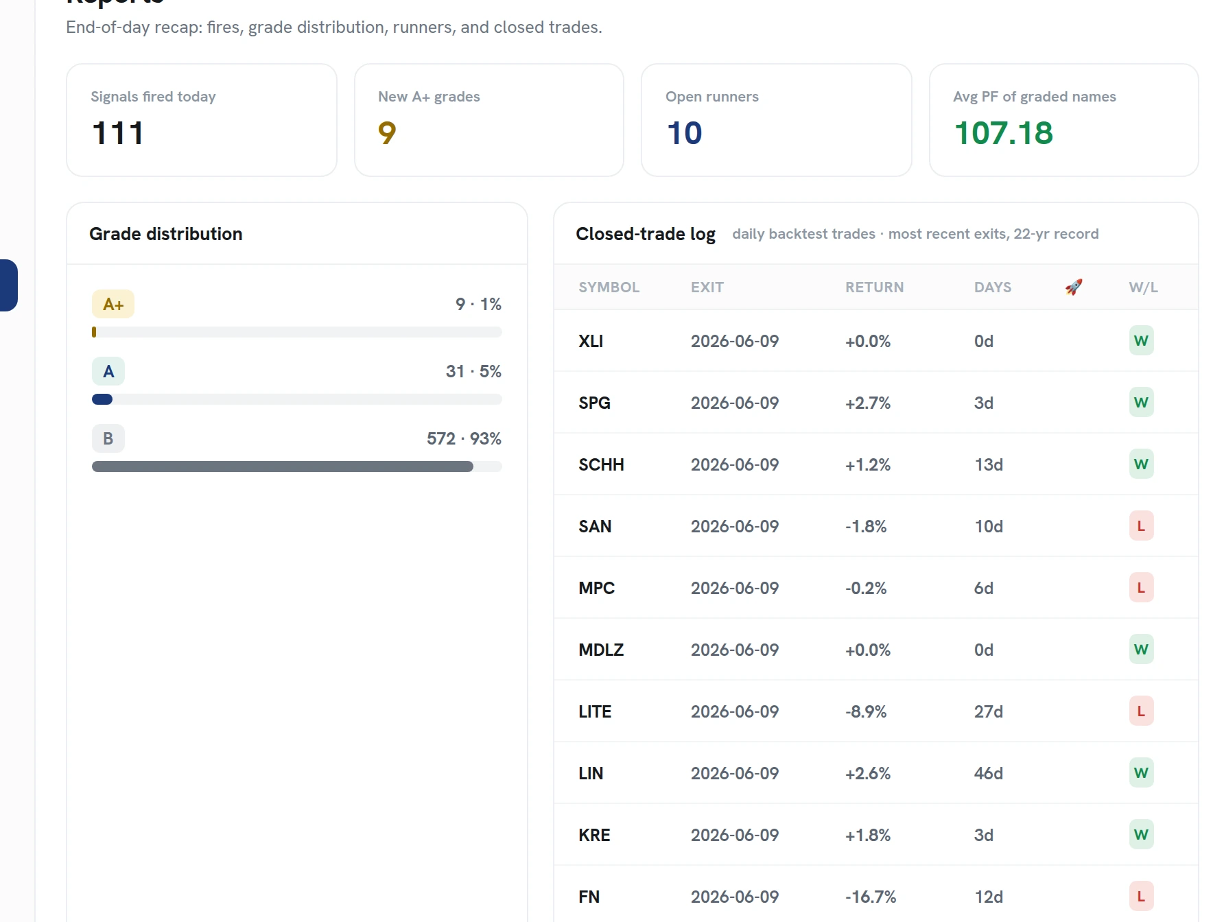Select the MDLZ symbol row

click(x=876, y=650)
